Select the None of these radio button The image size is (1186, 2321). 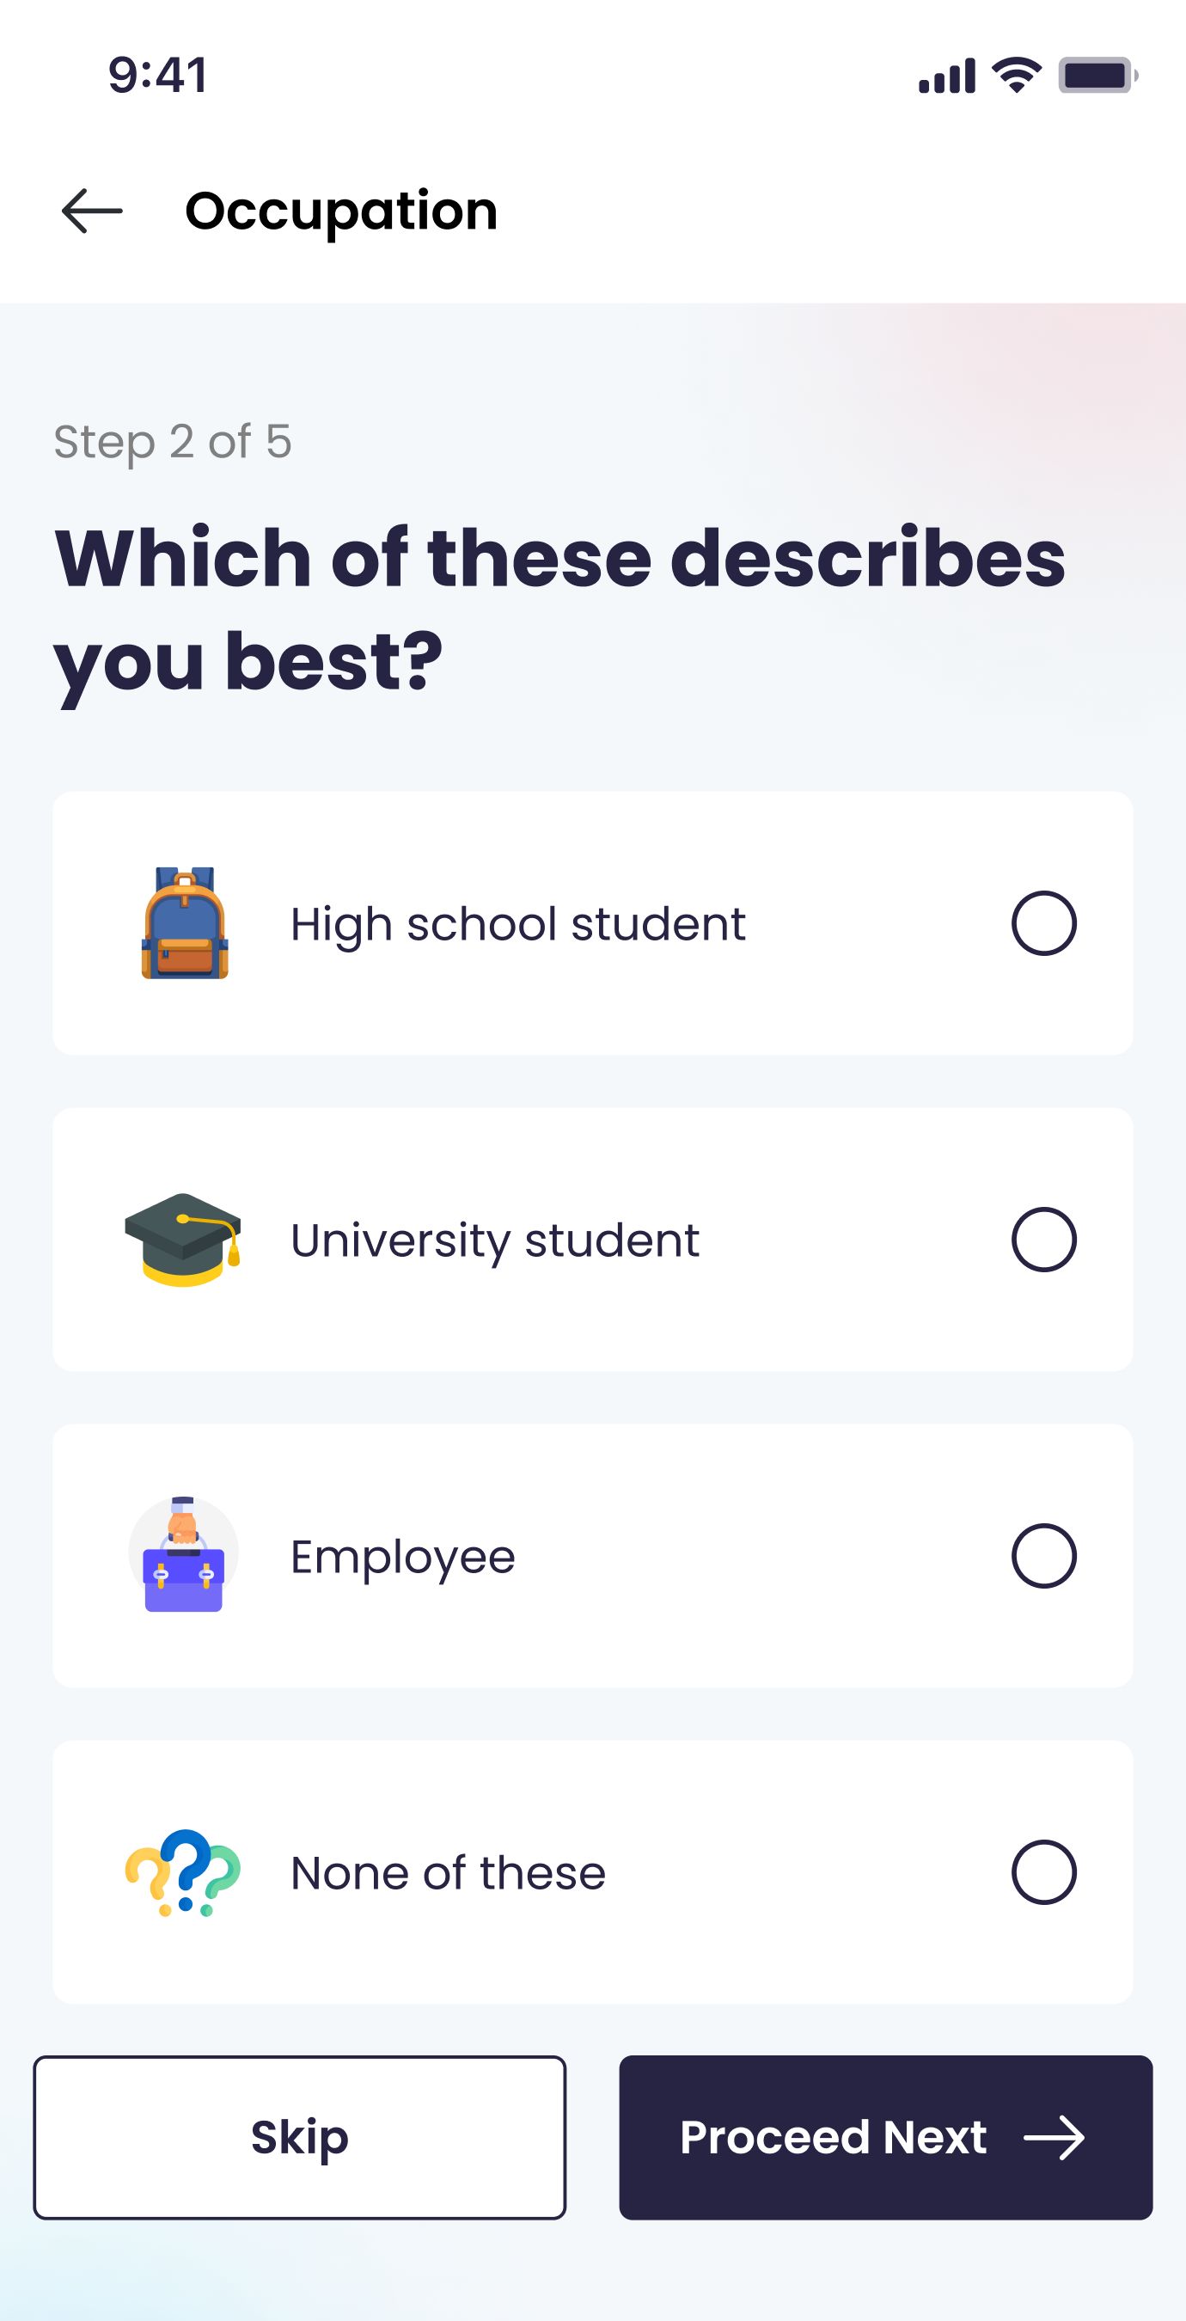point(1043,1872)
